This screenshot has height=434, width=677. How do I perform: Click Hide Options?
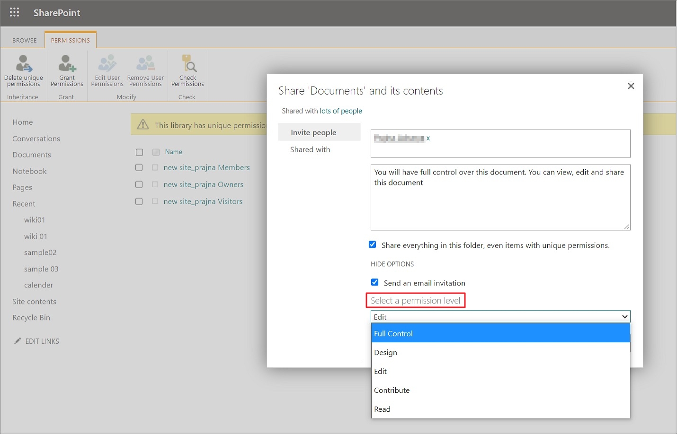[392, 264]
